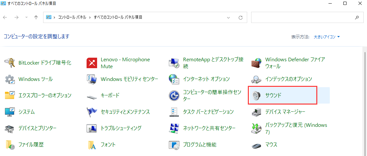Open the Windows Defender firewall icon
Viewport: 367px width, 156px height.
(x=256, y=63)
